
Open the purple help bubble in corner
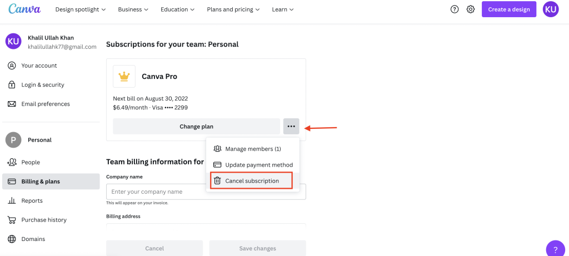555,249
